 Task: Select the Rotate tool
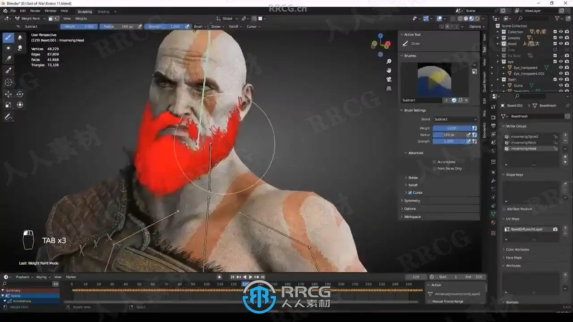point(20,94)
